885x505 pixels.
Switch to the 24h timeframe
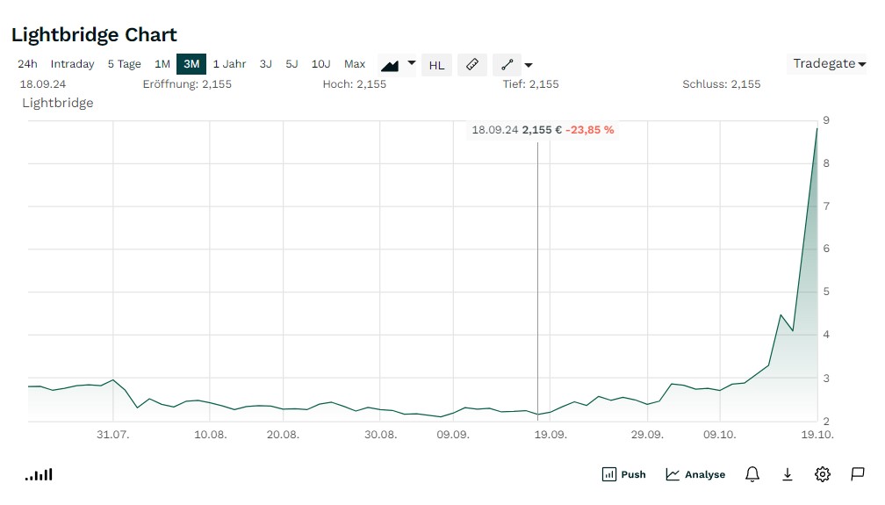(x=27, y=64)
